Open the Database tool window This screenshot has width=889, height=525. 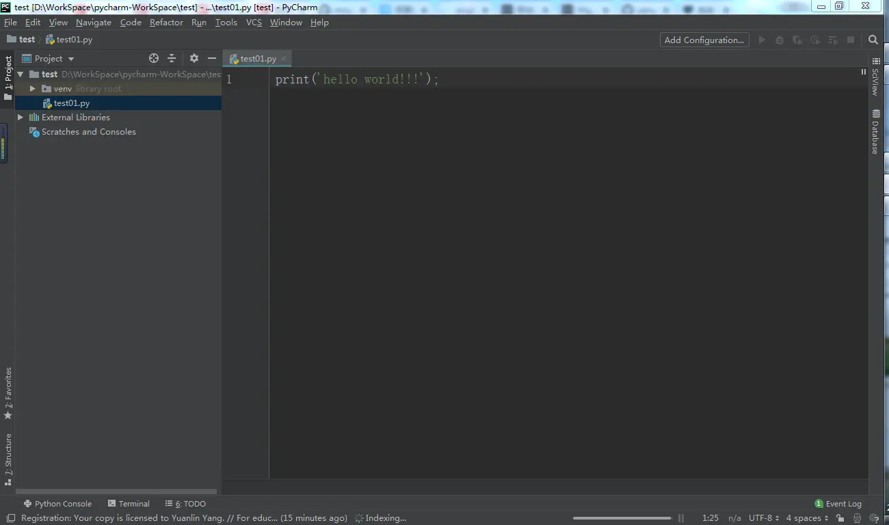pyautogui.click(x=876, y=133)
